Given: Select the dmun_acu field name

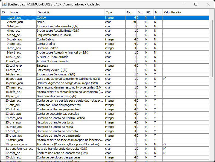Looking at the screenshot, I should (x=23, y=140).
